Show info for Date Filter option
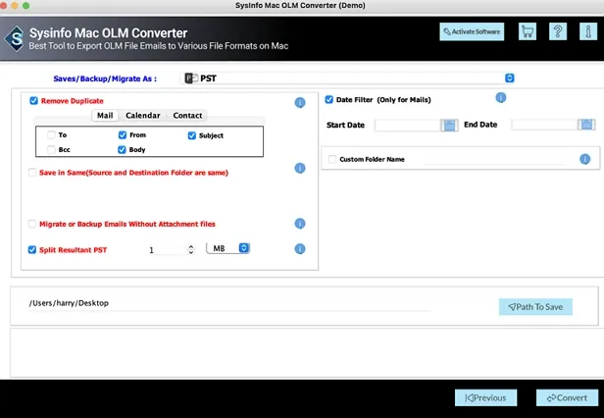 [x=500, y=98]
